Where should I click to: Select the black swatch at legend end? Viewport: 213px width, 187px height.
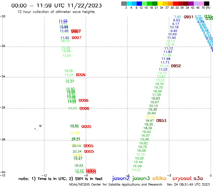coord(206,3)
